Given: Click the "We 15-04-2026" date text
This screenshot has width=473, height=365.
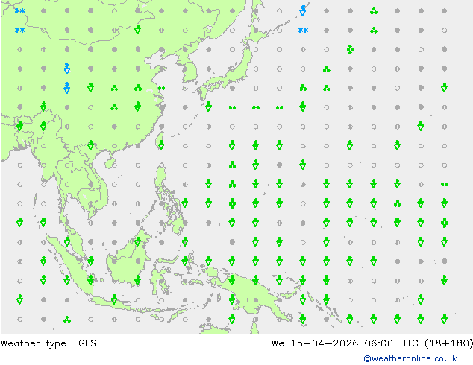Looking at the screenshot, I should [315, 343].
